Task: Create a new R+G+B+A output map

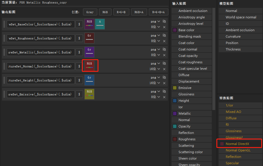Action: pyautogui.click(x=158, y=12)
